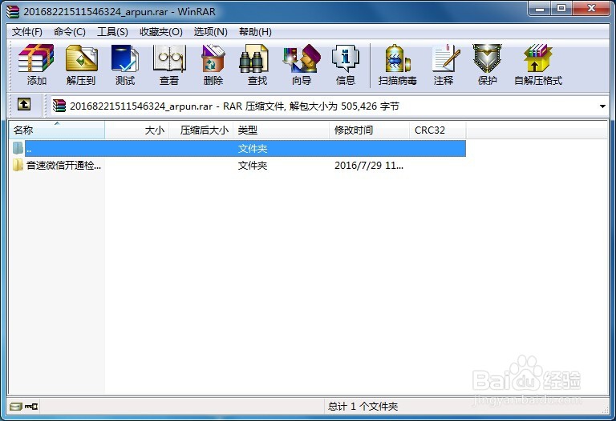This screenshot has width=616, height=421.
Task: Click the 总计 1 个文件夹 status text
Action: pyautogui.click(x=363, y=407)
